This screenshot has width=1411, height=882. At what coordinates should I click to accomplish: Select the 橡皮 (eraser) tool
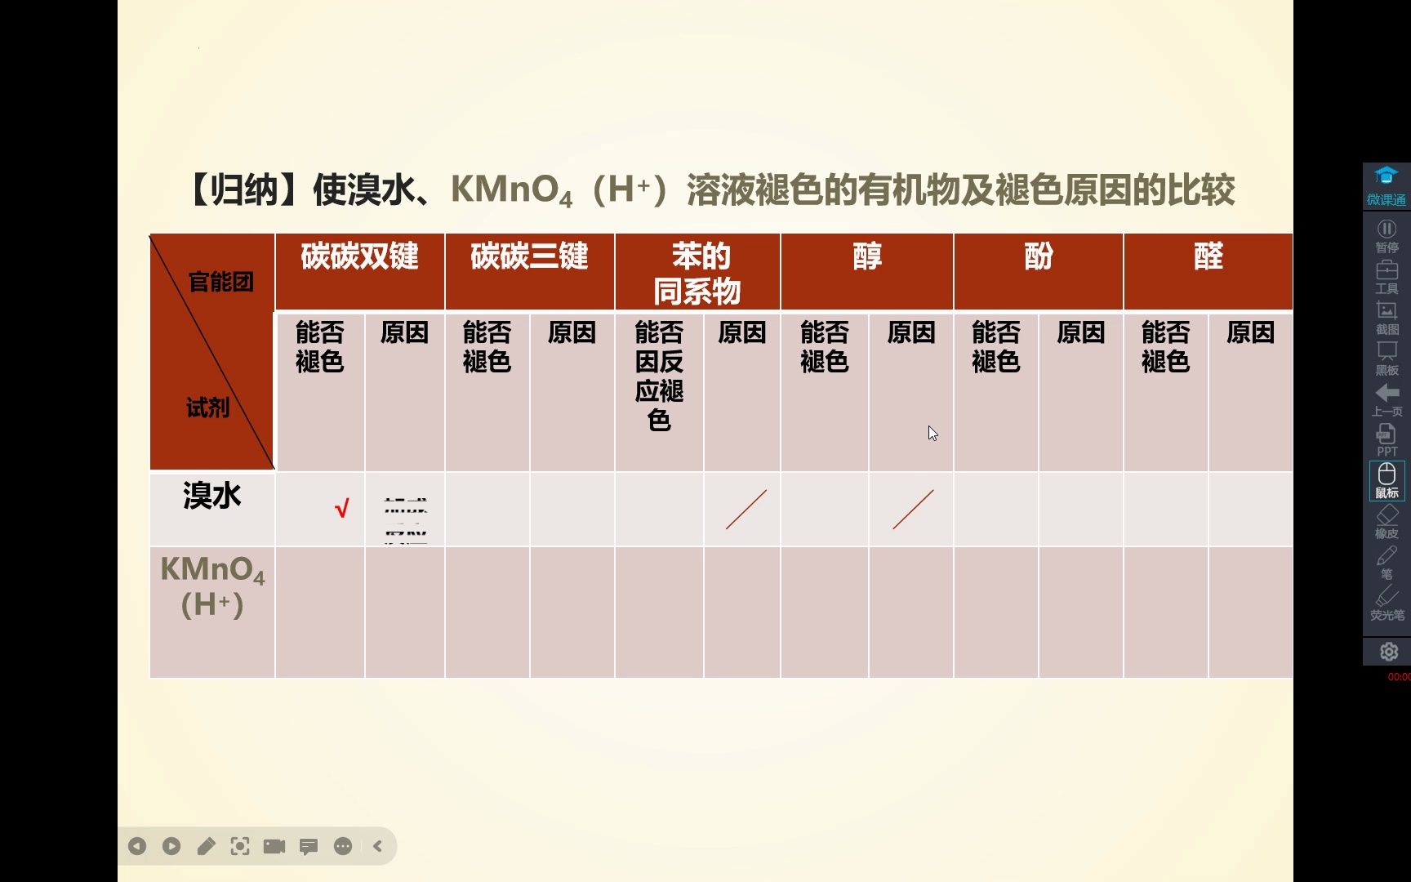tap(1387, 520)
